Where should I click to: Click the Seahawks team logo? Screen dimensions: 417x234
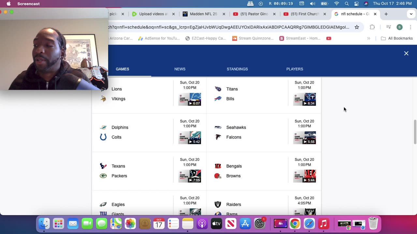coord(218,127)
